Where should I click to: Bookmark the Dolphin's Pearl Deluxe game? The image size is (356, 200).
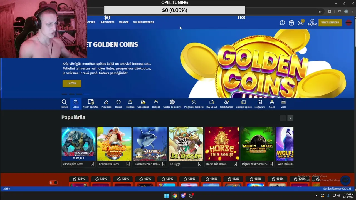[164, 164]
